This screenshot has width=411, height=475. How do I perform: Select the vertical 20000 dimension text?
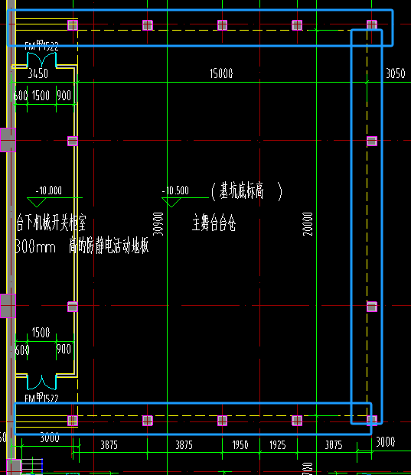click(x=308, y=224)
